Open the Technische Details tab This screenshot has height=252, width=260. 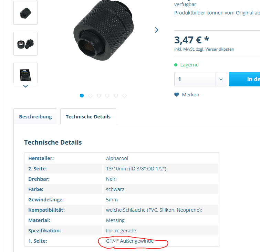88,117
